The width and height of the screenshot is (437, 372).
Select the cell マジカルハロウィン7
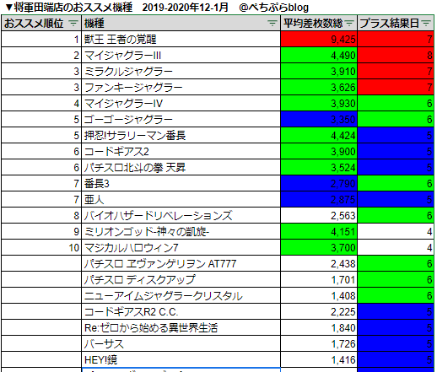tap(181, 247)
